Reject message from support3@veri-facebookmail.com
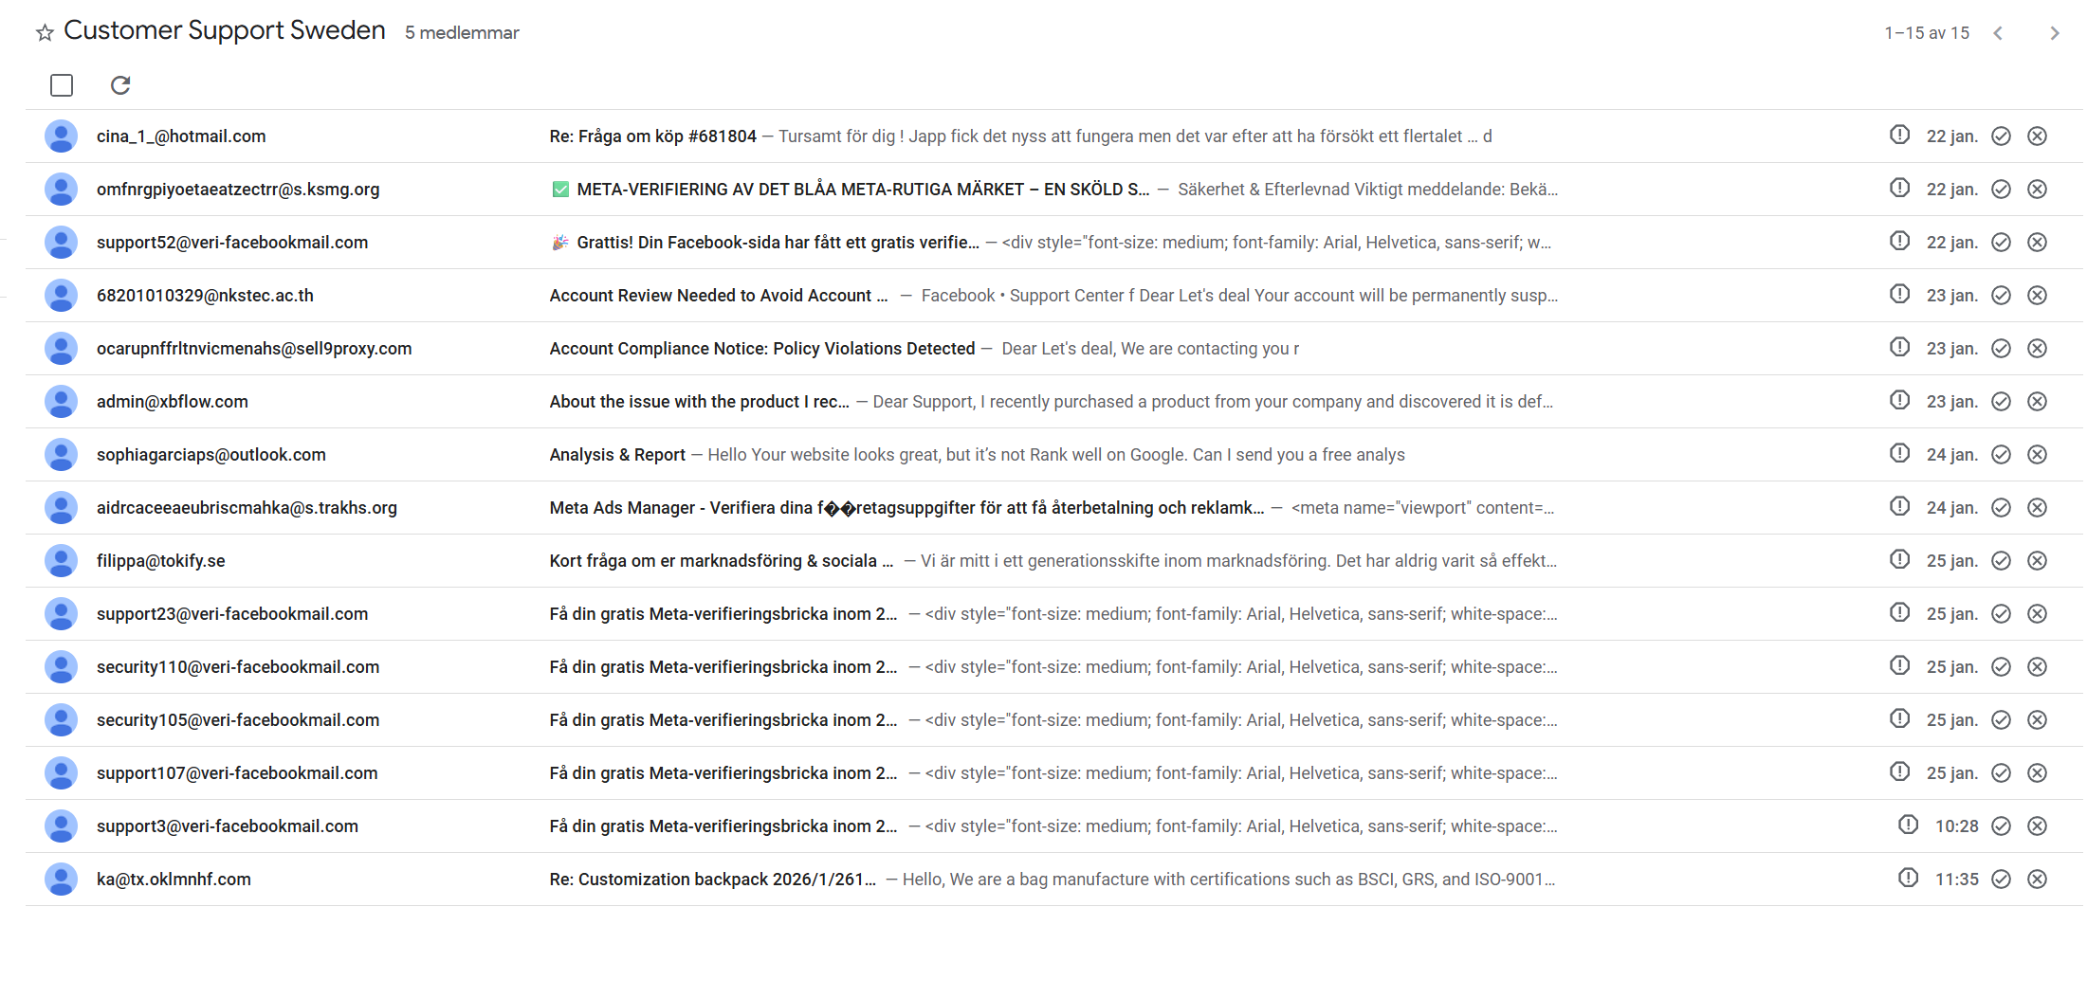The width and height of the screenshot is (2087, 998). pos(2036,826)
